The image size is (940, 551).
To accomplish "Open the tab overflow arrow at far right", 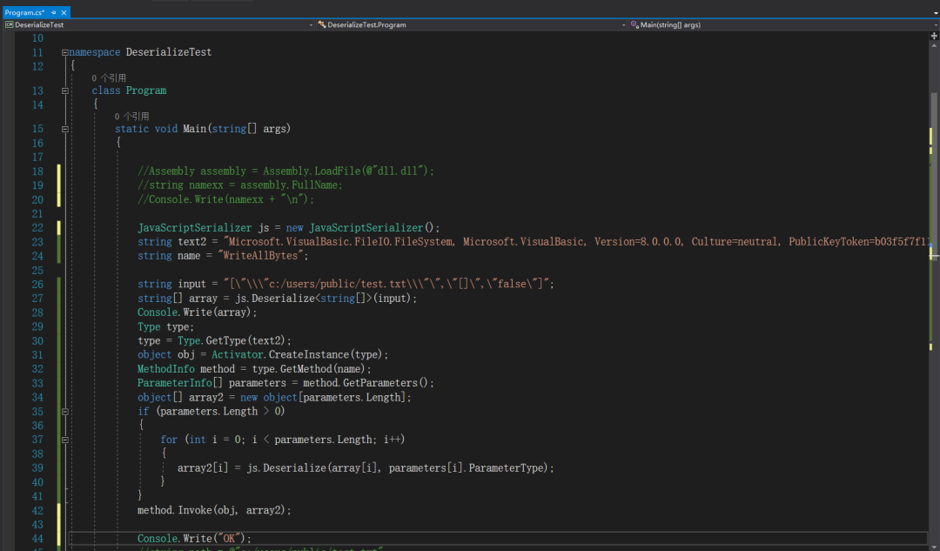I will click(x=935, y=12).
